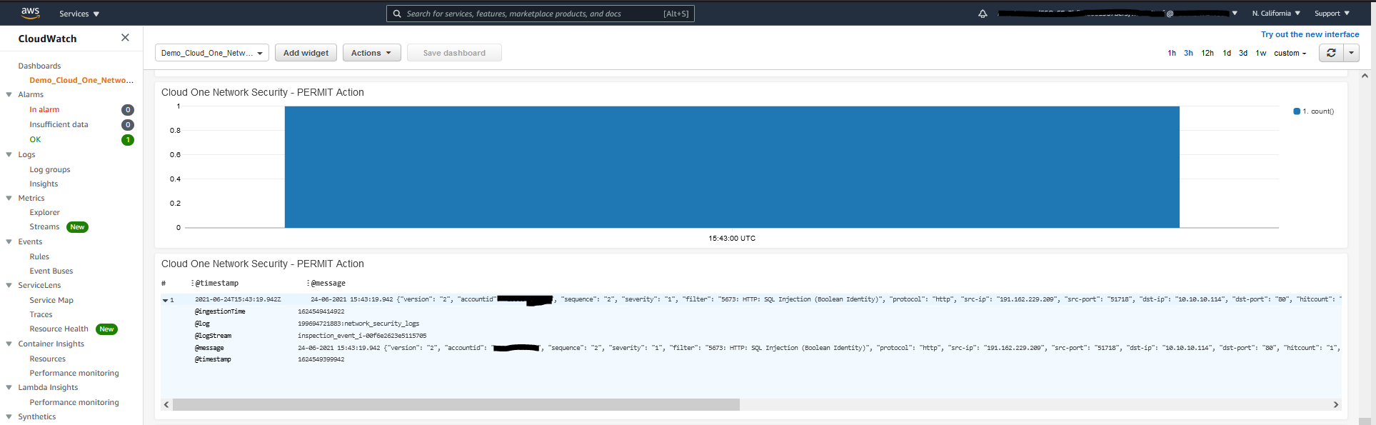Image resolution: width=1376 pixels, height=425 pixels.
Task: Focus the AWS services search field
Action: [541, 14]
